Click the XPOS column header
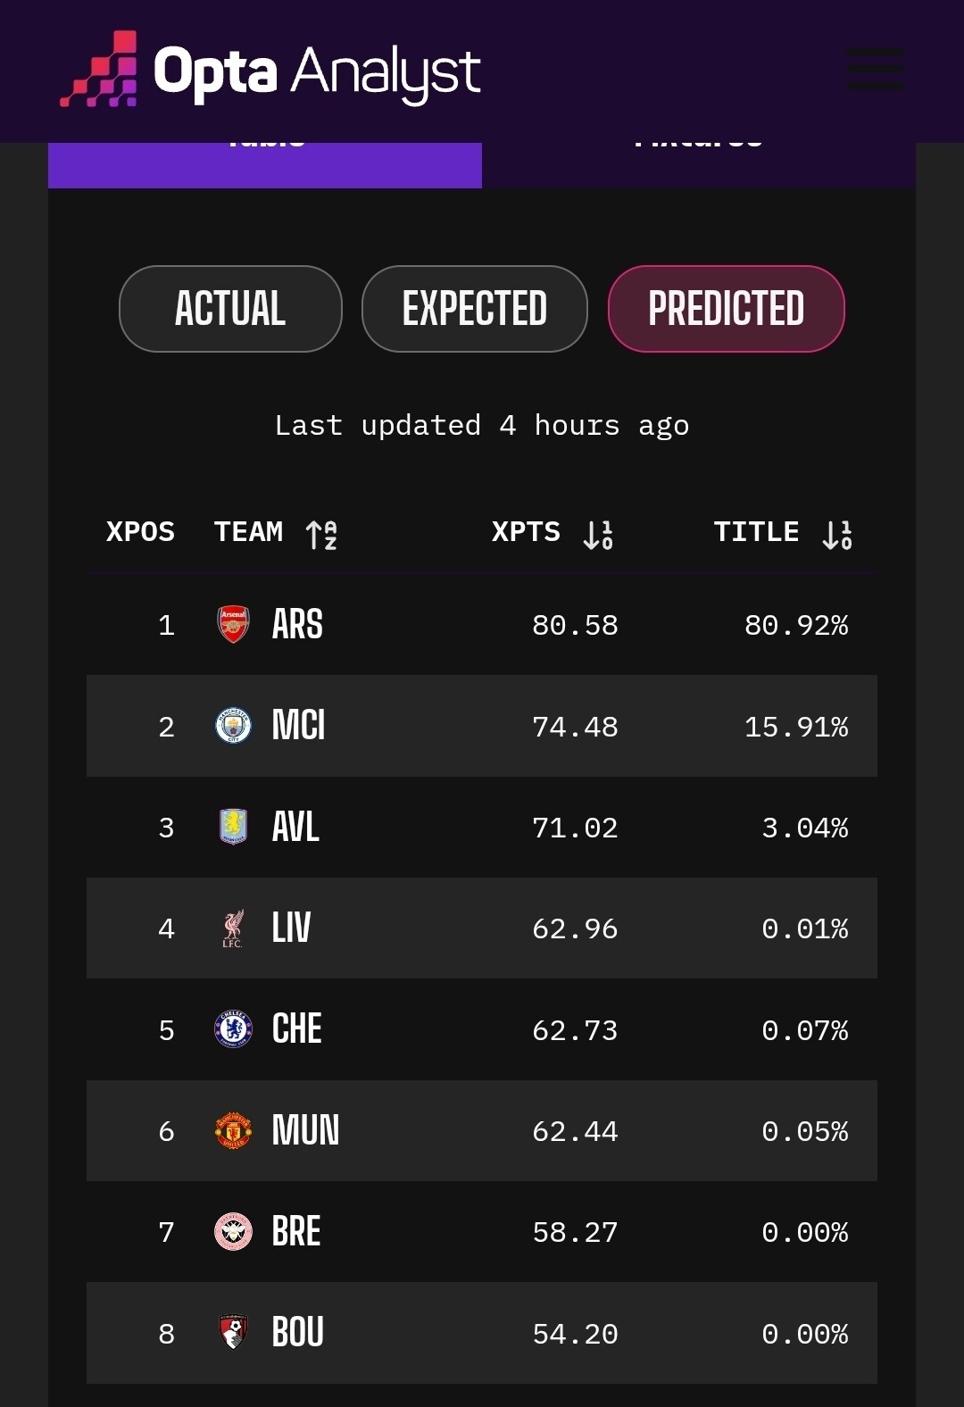 tap(140, 532)
